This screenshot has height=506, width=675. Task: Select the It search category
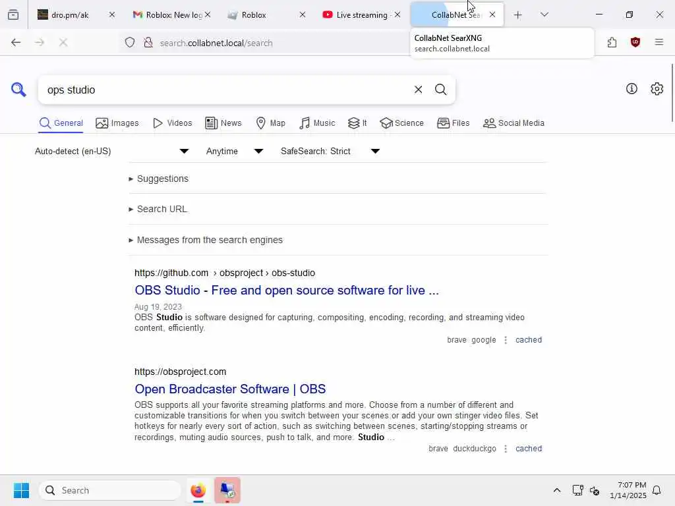(357, 123)
